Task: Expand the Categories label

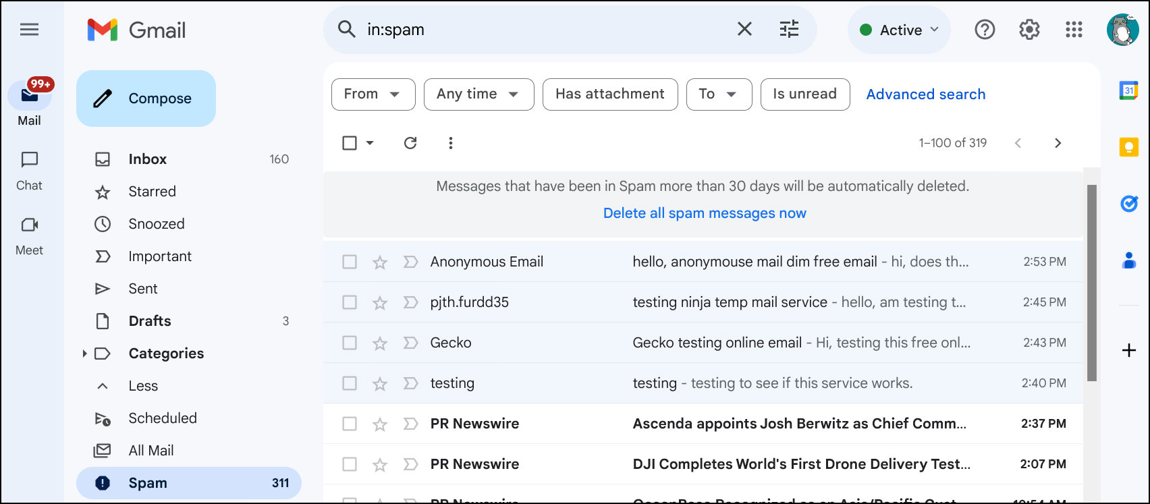Action: tap(84, 354)
